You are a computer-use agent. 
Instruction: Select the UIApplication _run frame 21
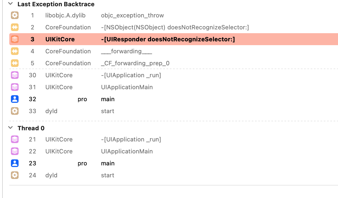pyautogui.click(x=131, y=140)
